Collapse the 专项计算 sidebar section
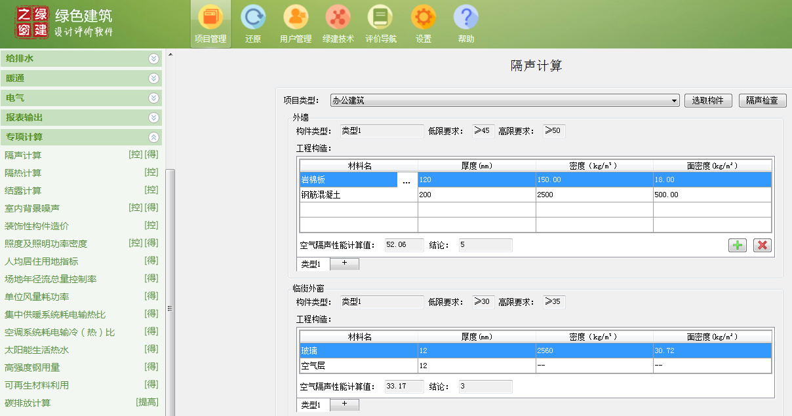Screen dimensions: 792x416 pos(153,137)
